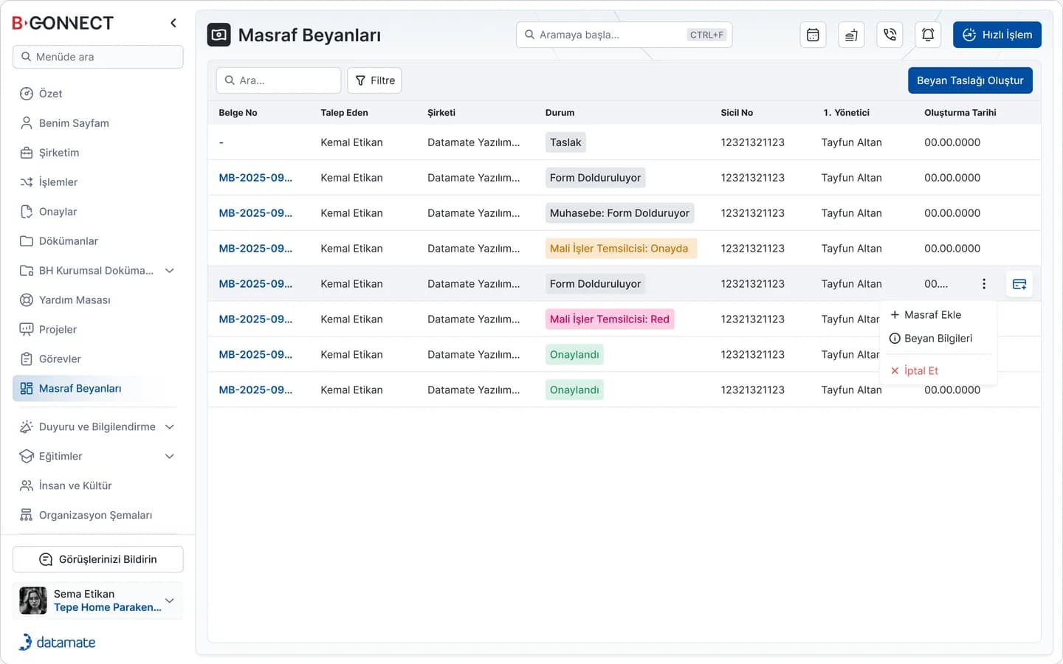Focus the Aramaya başla global search box
The width and height of the screenshot is (1063, 664).
(624, 35)
